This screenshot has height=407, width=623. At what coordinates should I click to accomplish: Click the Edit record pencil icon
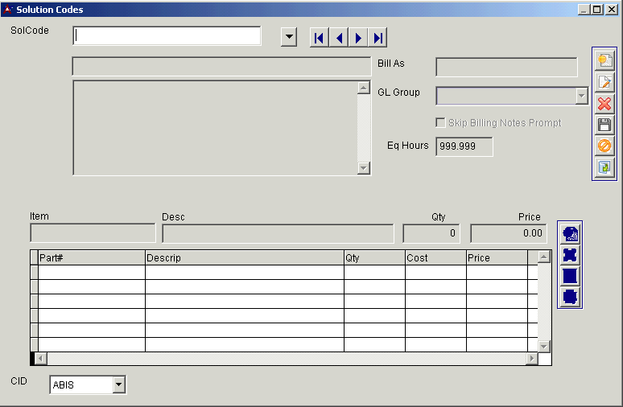pyautogui.click(x=604, y=82)
